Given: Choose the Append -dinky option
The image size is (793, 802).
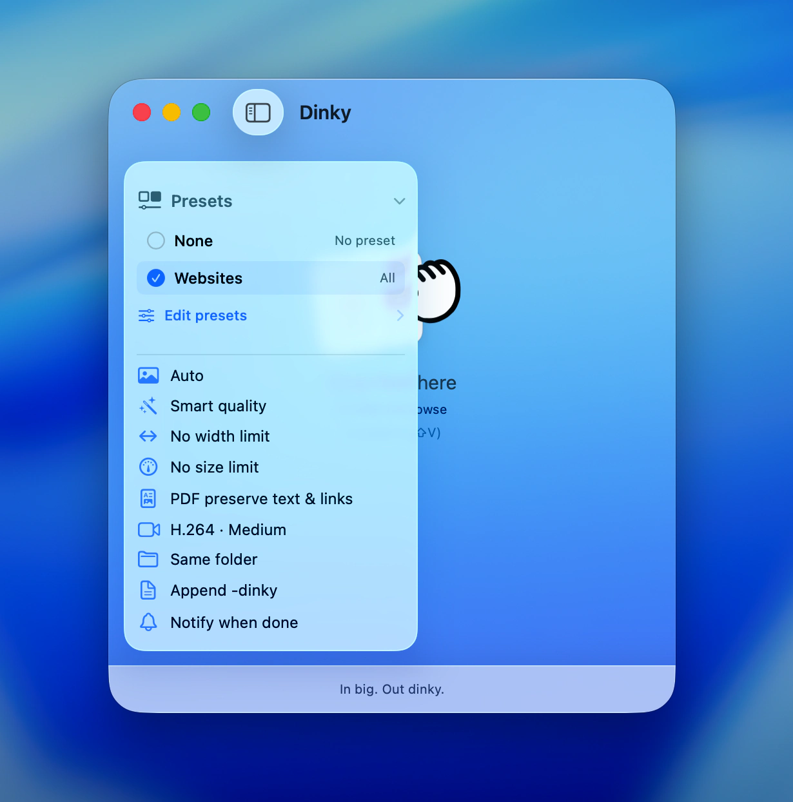Looking at the screenshot, I should click(x=224, y=591).
